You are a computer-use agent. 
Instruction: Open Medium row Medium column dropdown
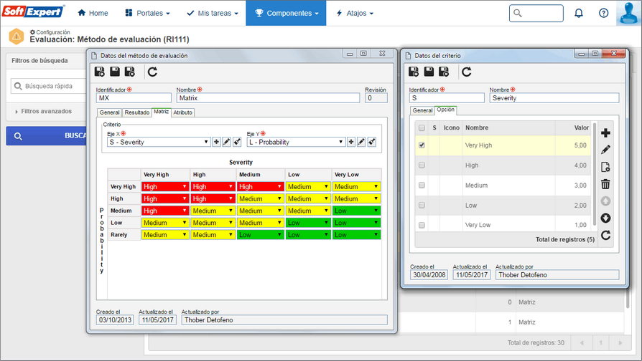pos(260,211)
